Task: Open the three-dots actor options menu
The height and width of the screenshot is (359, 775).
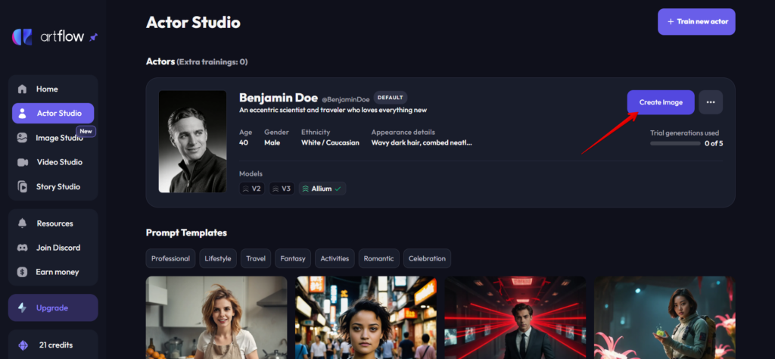Action: pyautogui.click(x=711, y=102)
